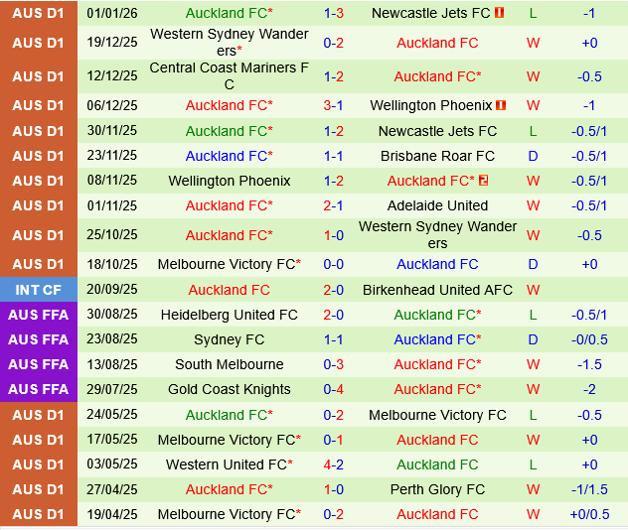
Task: Click the 4-2 score against Western United
Action: [334, 464]
